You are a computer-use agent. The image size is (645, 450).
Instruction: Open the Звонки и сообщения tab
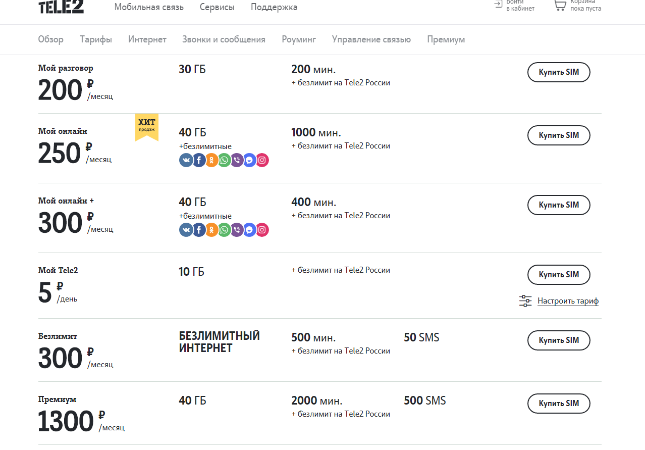pos(224,39)
